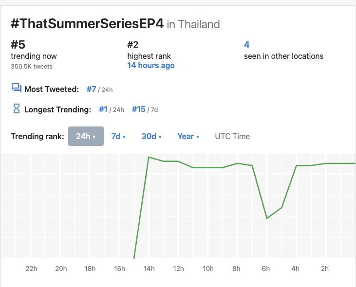Click the Longest Trending hourglass icon

pos(16,109)
